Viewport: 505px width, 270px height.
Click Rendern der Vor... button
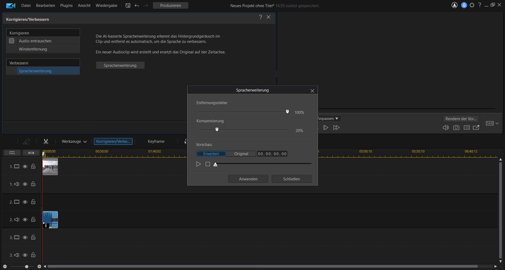tap(461, 119)
